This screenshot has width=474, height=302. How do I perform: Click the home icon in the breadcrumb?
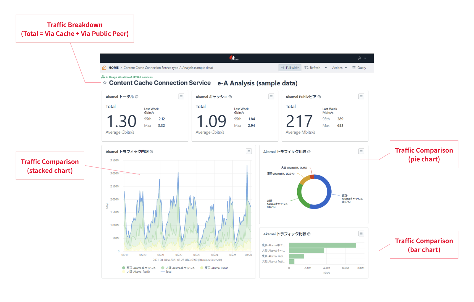pos(104,68)
